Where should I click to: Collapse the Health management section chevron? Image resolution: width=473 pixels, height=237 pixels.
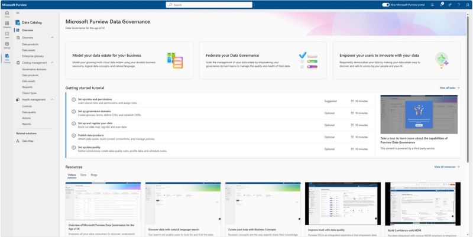(52, 99)
